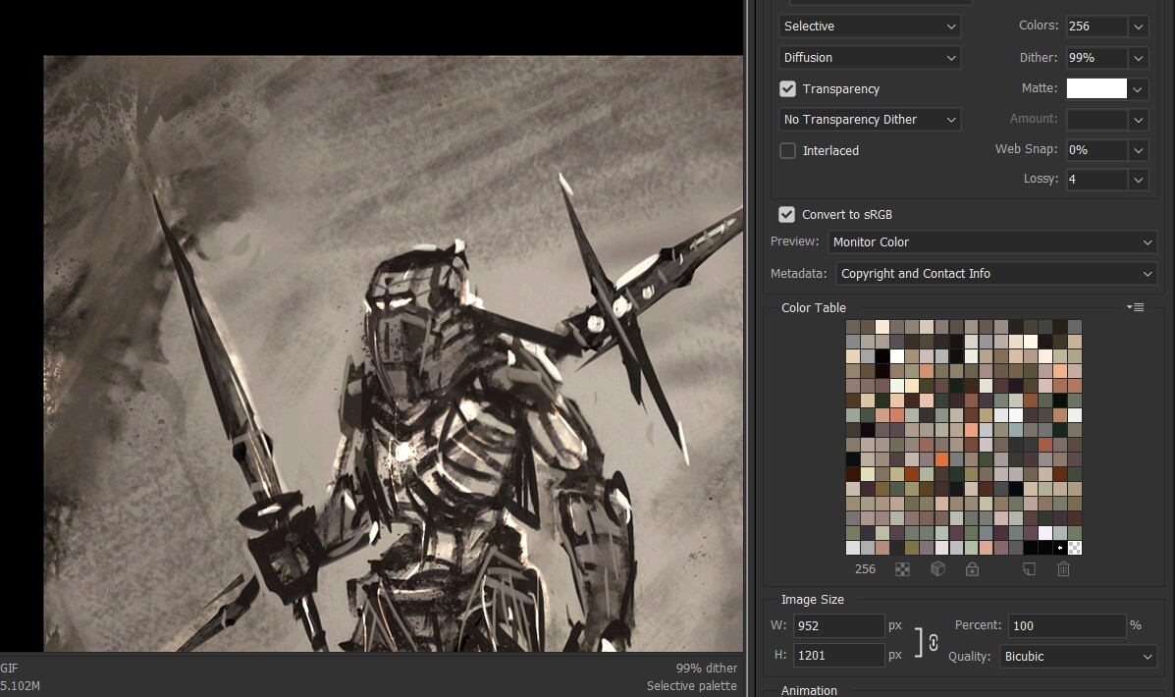The height and width of the screenshot is (697, 1175).
Task: Click the Lossy field showing 4
Action: (1096, 179)
